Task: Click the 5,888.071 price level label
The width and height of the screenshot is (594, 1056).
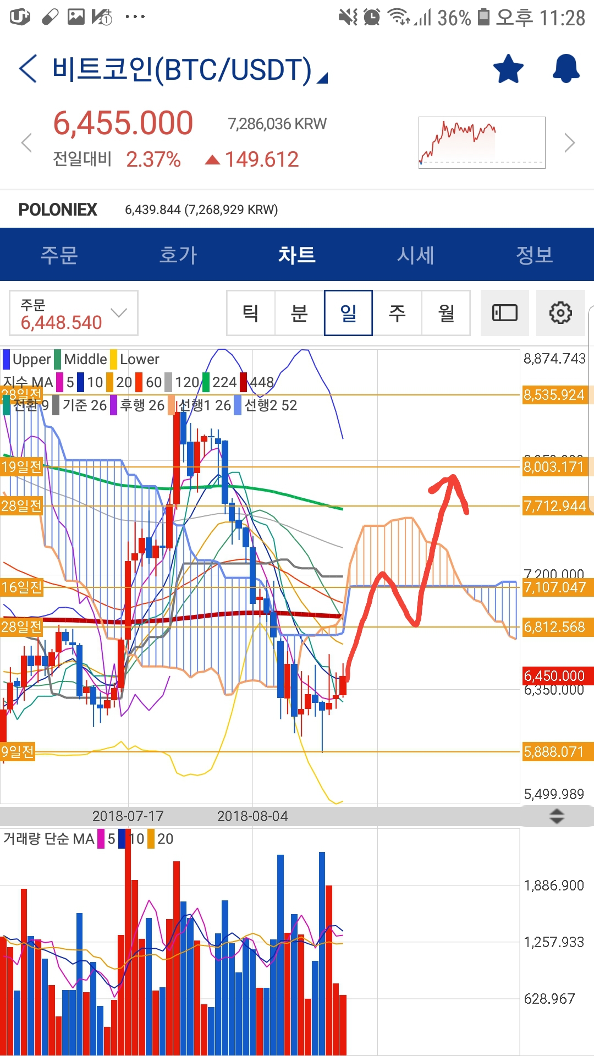Action: [x=557, y=752]
